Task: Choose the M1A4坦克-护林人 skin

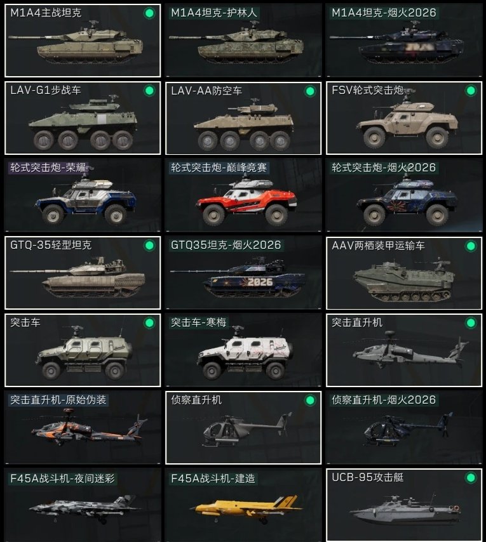Action: coord(243,41)
